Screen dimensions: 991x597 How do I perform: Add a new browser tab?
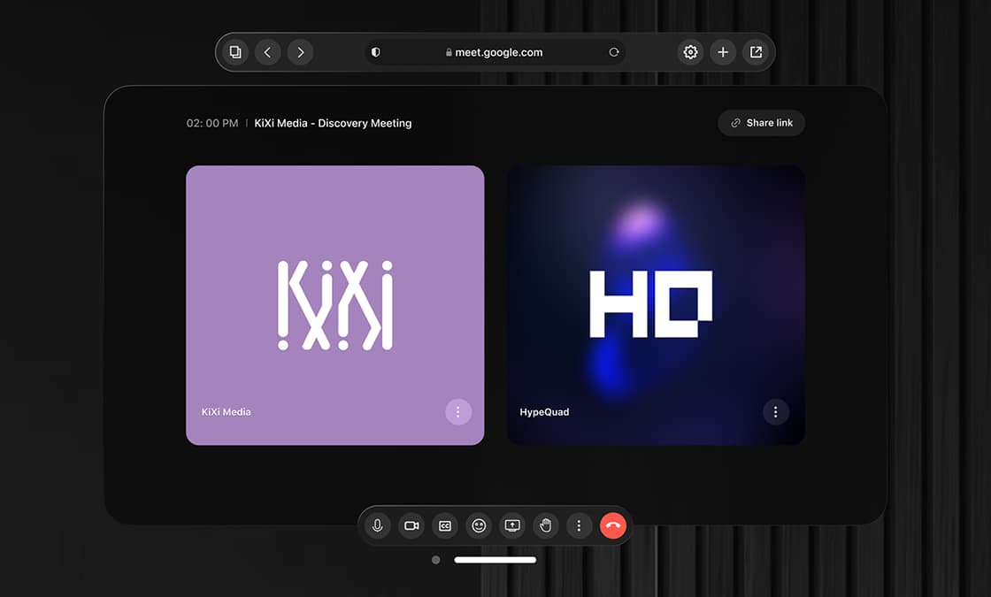click(723, 52)
